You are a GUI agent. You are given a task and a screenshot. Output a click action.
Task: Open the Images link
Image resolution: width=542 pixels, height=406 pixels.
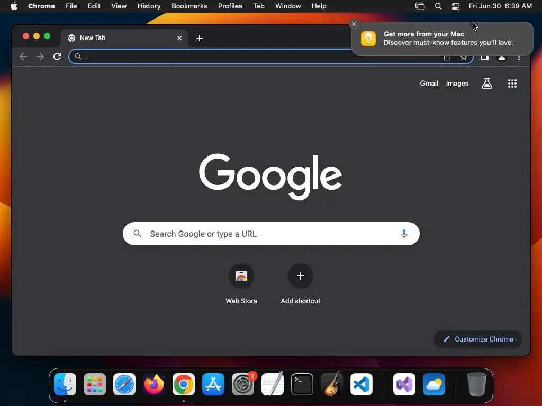(x=457, y=83)
